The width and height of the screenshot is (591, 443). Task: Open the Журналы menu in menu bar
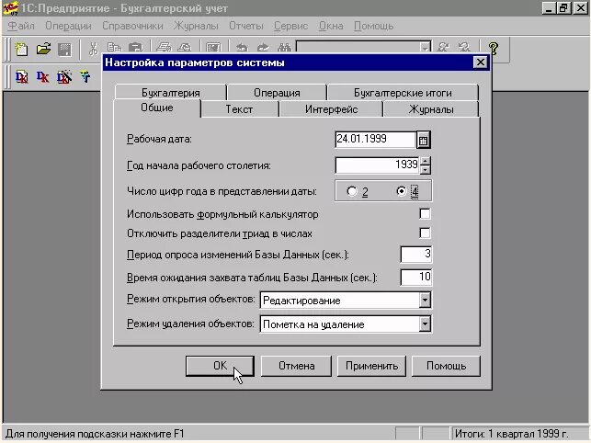(196, 26)
